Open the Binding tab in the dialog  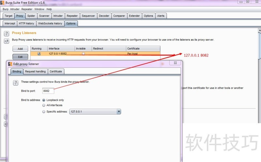[x=17, y=71]
